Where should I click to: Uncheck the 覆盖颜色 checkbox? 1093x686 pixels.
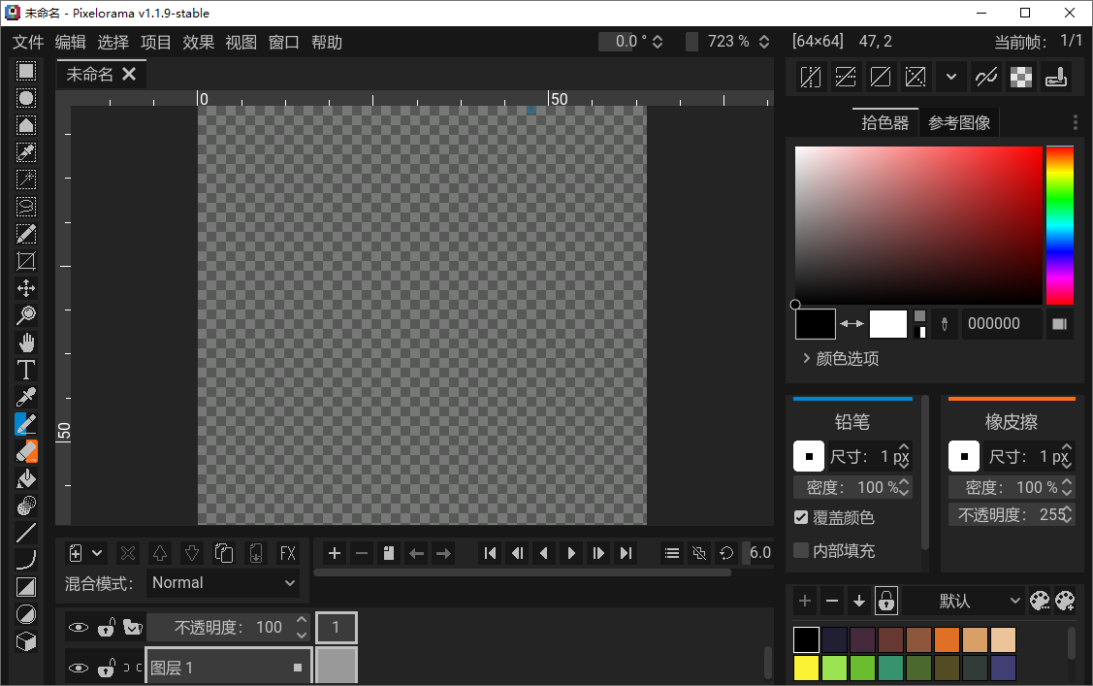(800, 518)
